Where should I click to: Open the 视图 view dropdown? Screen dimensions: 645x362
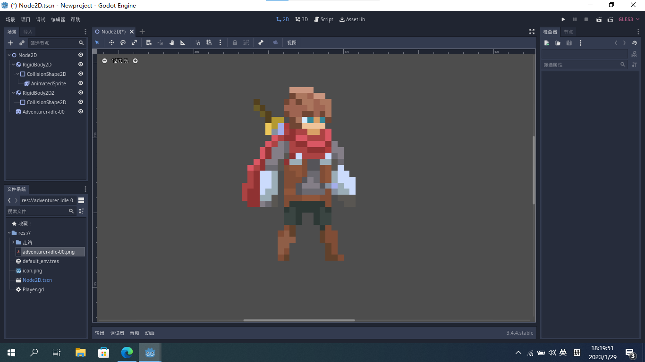292,42
